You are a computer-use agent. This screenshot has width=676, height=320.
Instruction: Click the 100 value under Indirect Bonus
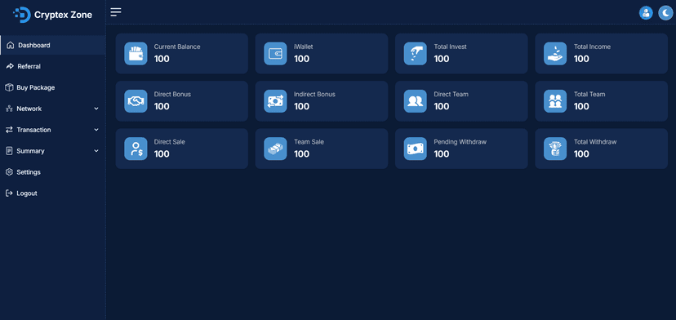coord(301,106)
